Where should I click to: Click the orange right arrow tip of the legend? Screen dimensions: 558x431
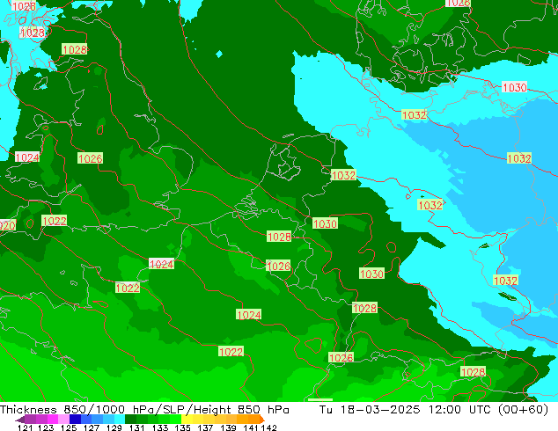click(262, 420)
